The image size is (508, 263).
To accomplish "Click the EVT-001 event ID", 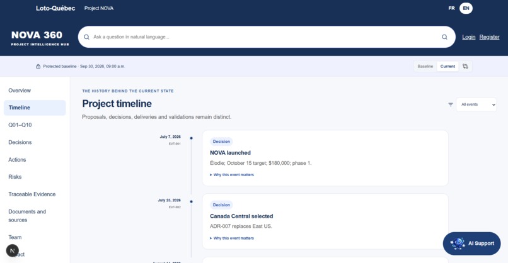I will (175, 143).
